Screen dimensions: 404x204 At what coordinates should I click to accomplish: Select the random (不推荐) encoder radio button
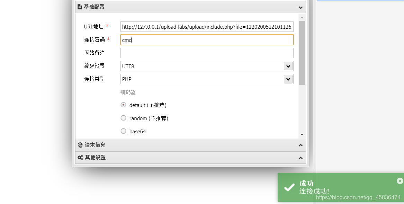tap(124, 118)
